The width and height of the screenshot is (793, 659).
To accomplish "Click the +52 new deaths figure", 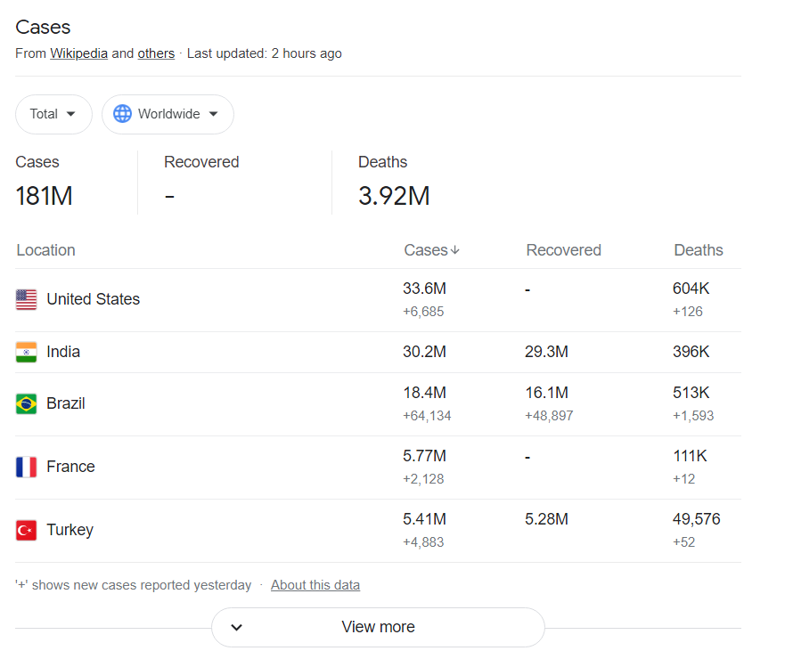I will (x=683, y=542).
